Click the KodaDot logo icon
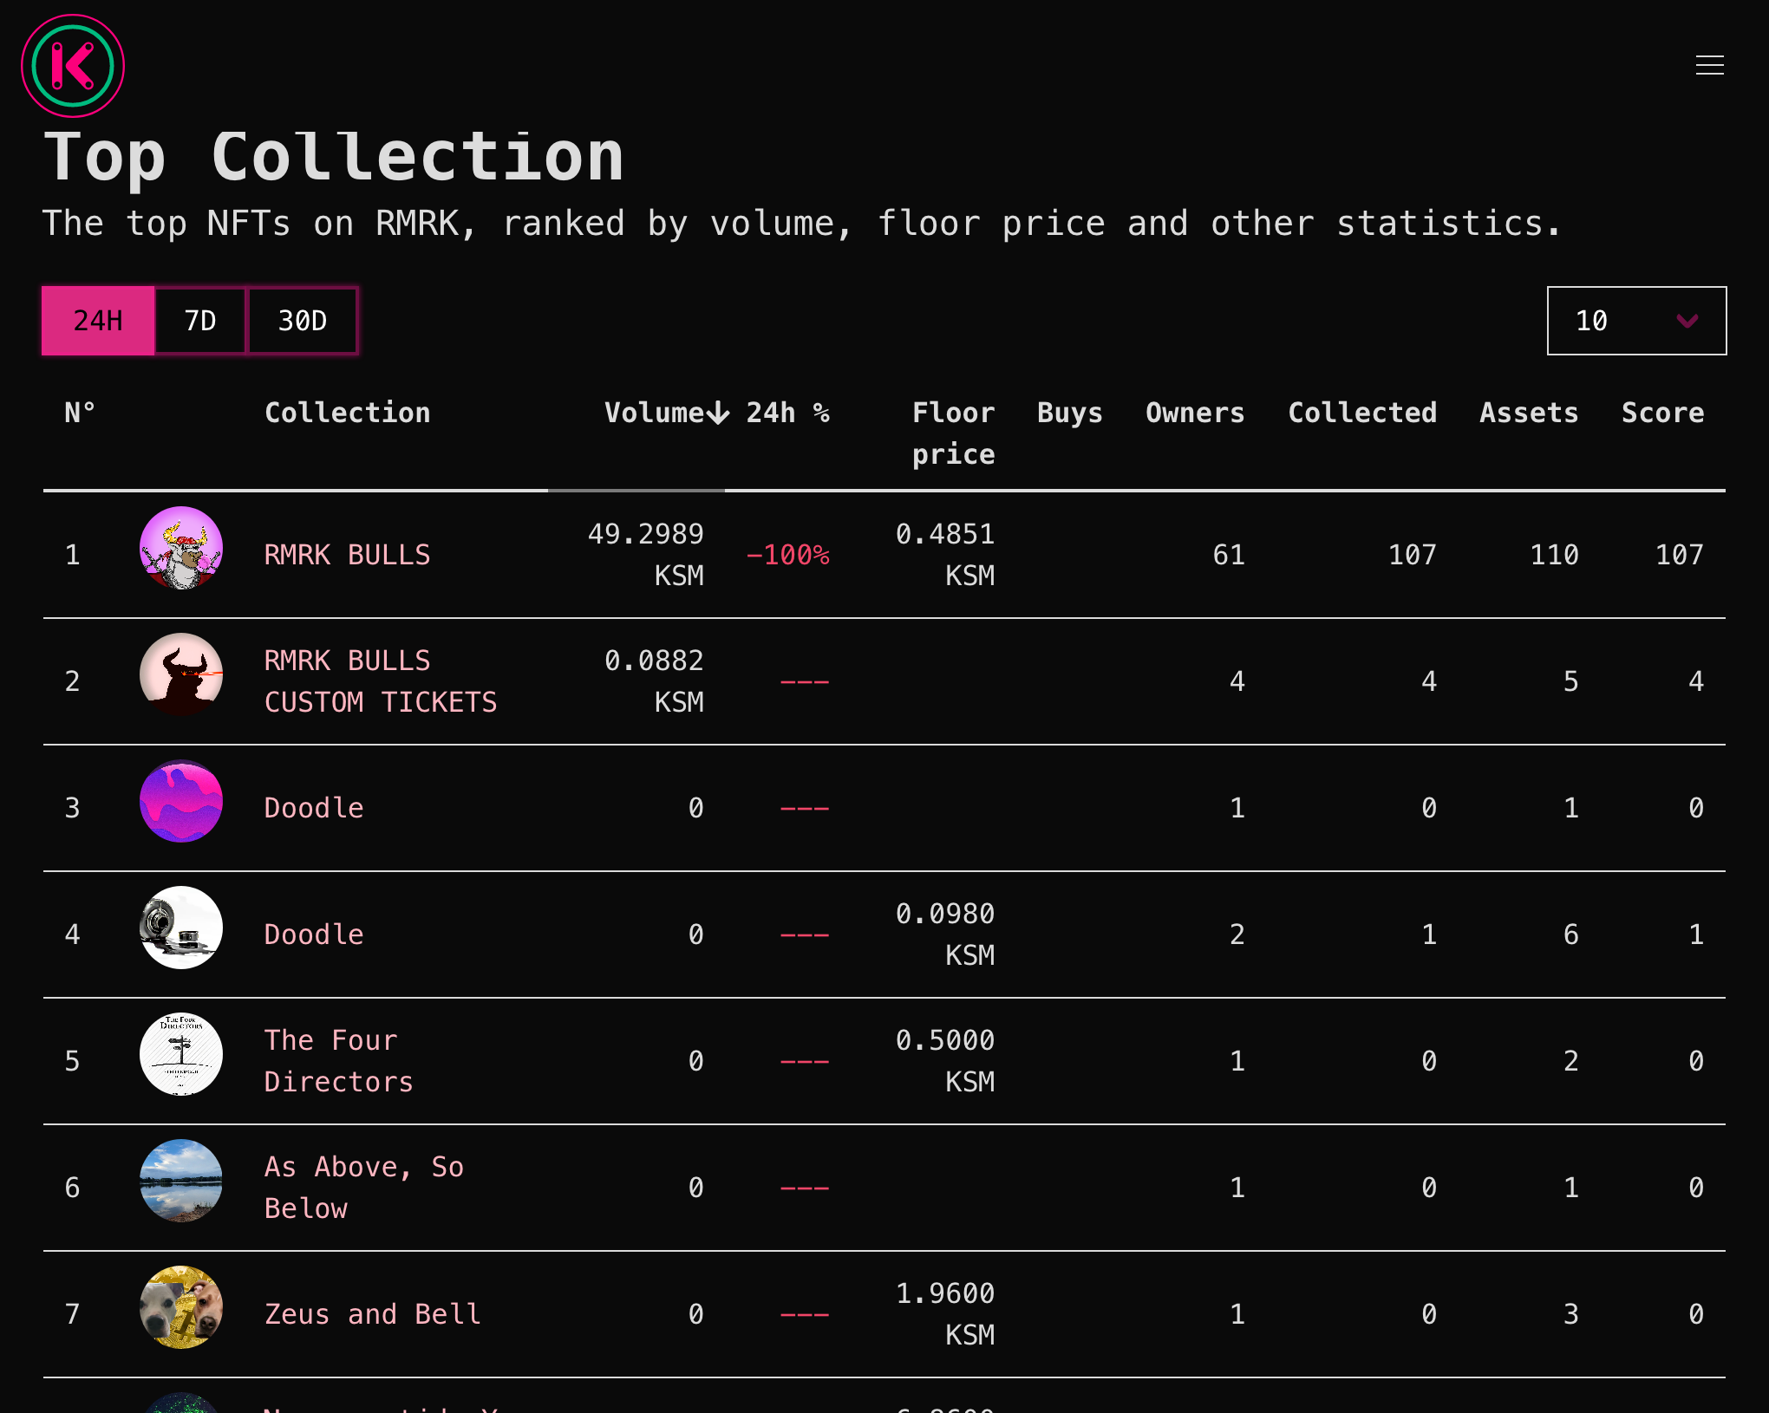 point(73,66)
